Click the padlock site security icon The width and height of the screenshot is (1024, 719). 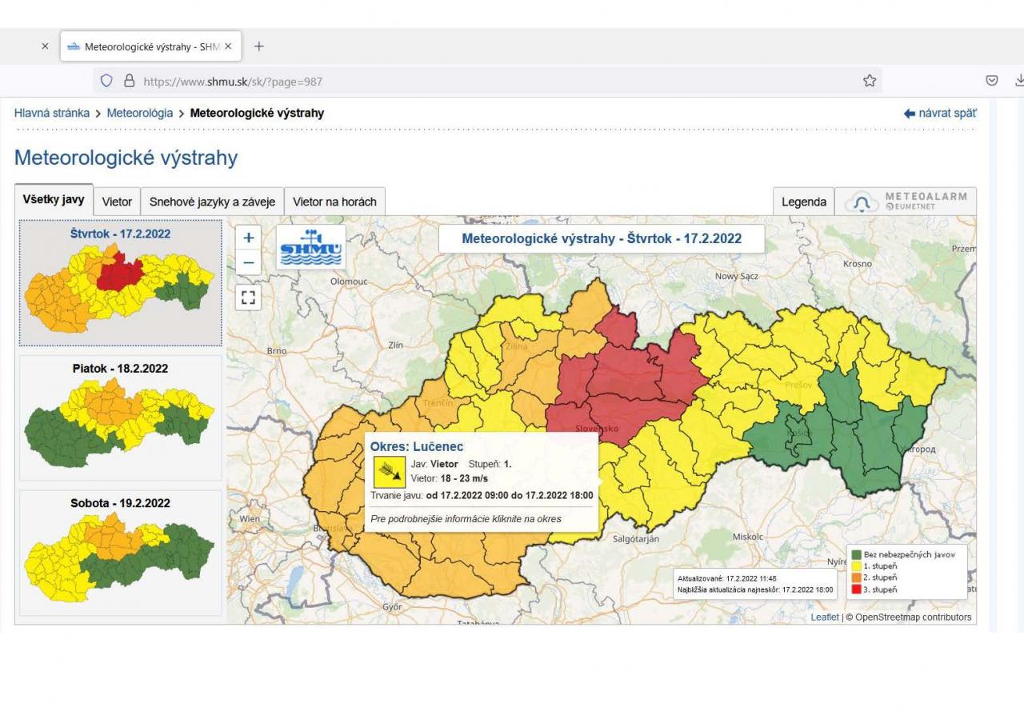[x=129, y=81]
